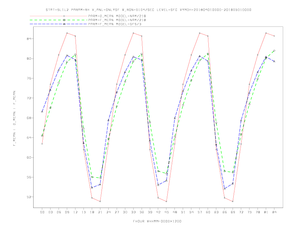Screen dimensions: 299x231
Task: Click x-axis tick label 39
Action: 150,212
